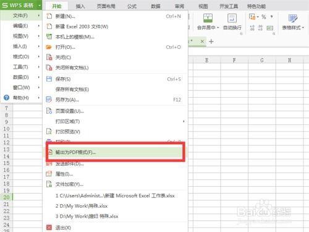Screen dimensions: 309x232
Task: Open the 窗口(W) submenu
Action: point(21,87)
